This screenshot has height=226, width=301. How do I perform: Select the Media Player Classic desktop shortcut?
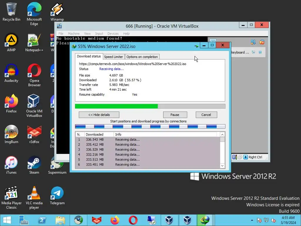[11, 198]
